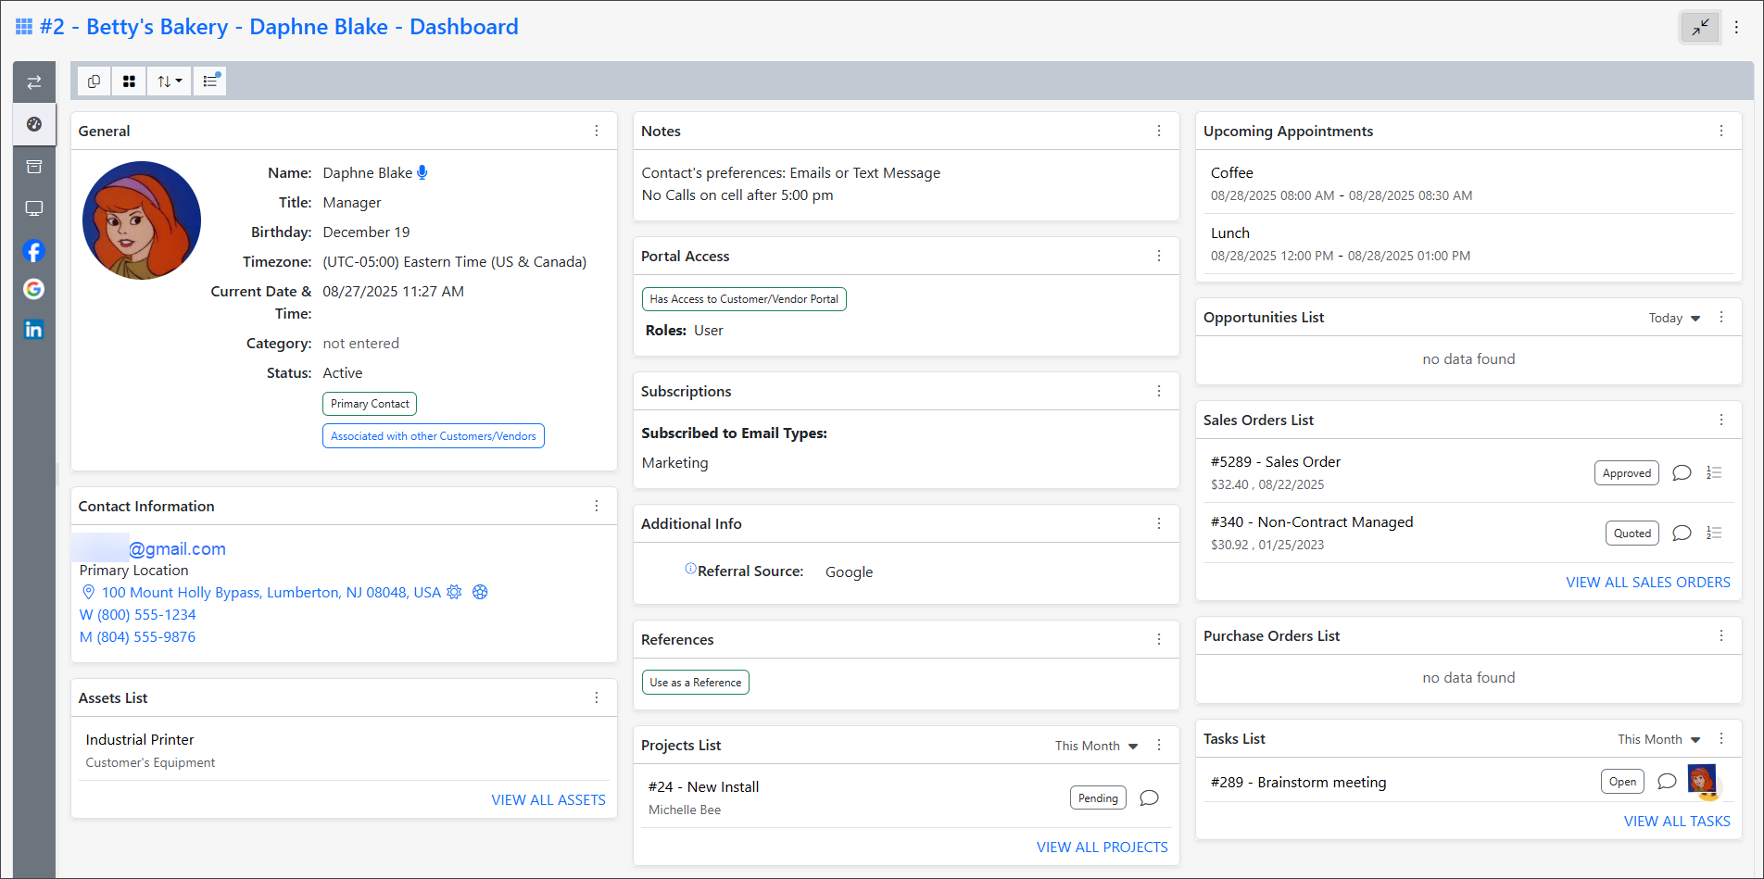The image size is (1764, 879).
Task: Click the microphone icon beside Daphne Blake
Action: click(422, 172)
